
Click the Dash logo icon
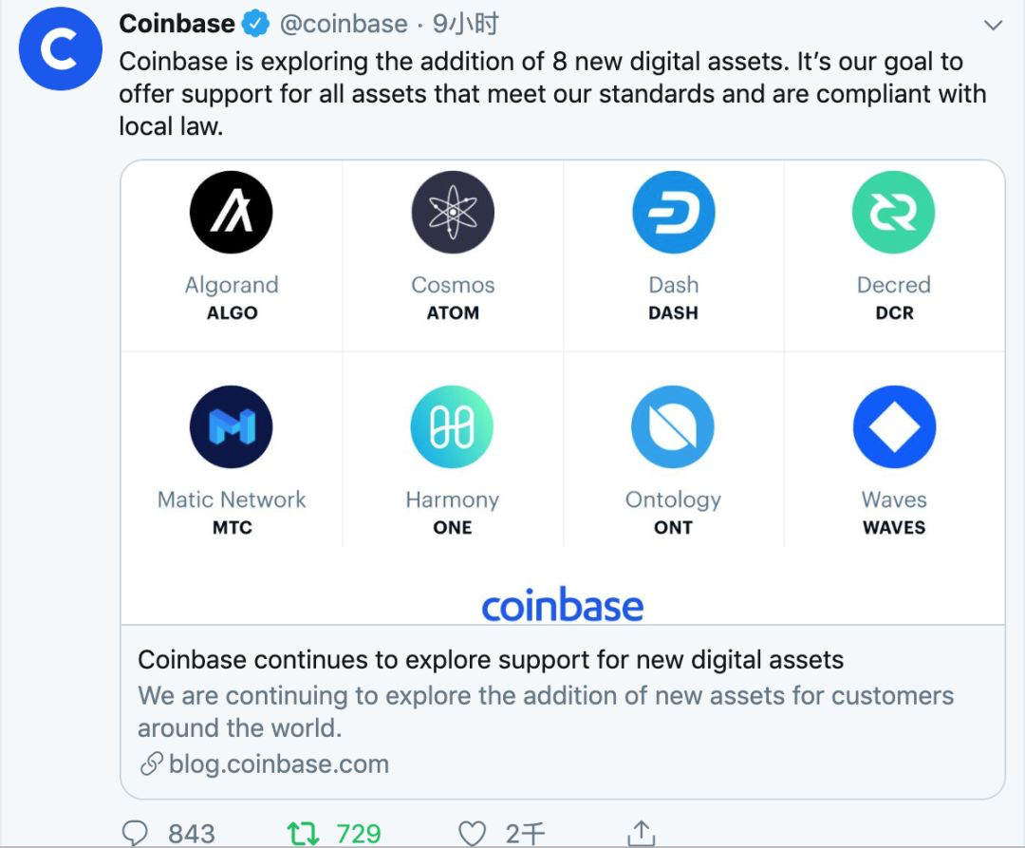coord(673,213)
